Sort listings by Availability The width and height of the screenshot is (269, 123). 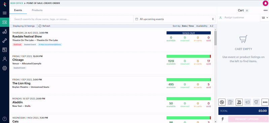coord(202,26)
